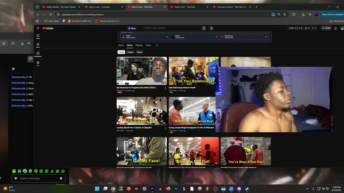
Task: Open YouTube notifications bell
Action: [335, 28]
